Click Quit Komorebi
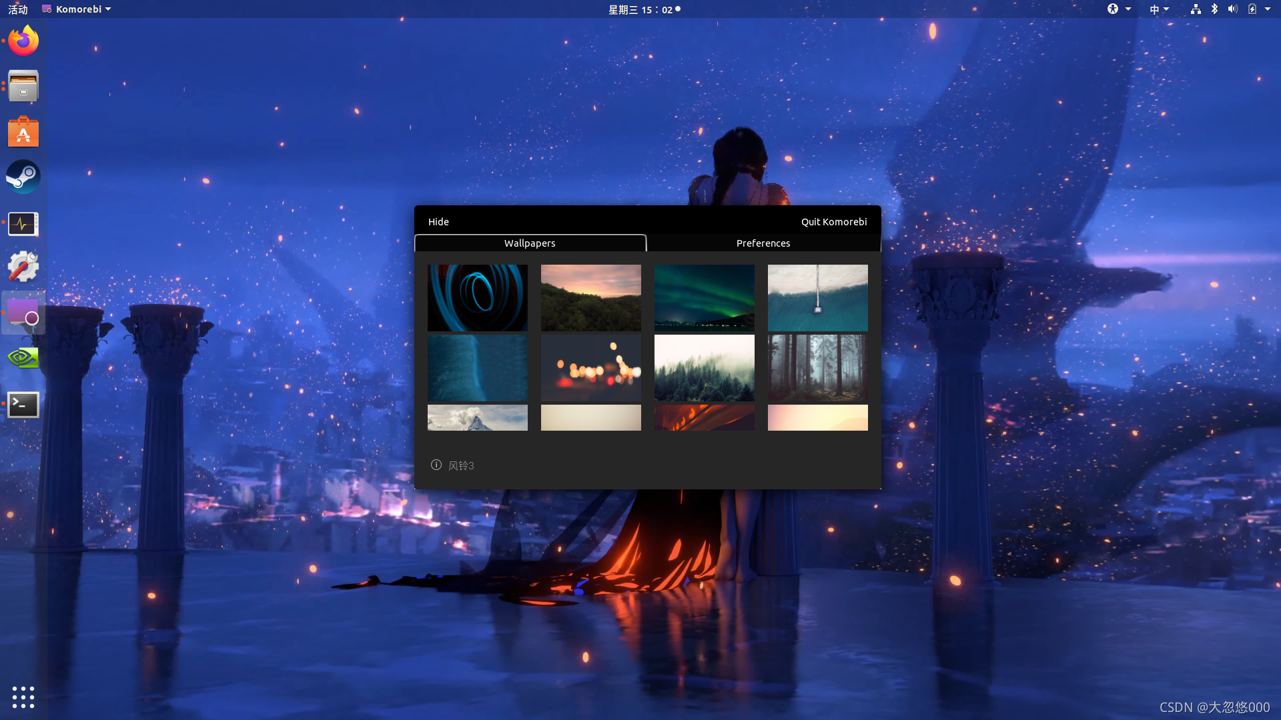This screenshot has width=1281, height=720. 834,221
